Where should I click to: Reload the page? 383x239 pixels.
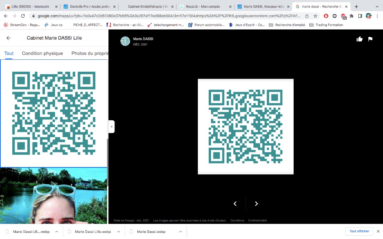coord(23,16)
